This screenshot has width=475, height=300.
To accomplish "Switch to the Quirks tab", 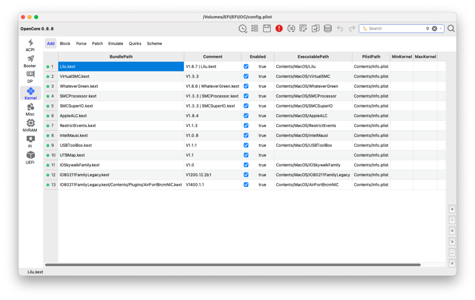I will 135,44.
